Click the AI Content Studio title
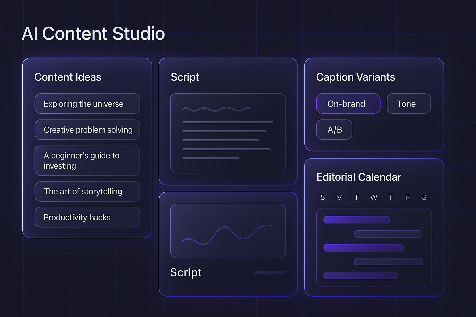This screenshot has width=476, height=317. pos(93,33)
